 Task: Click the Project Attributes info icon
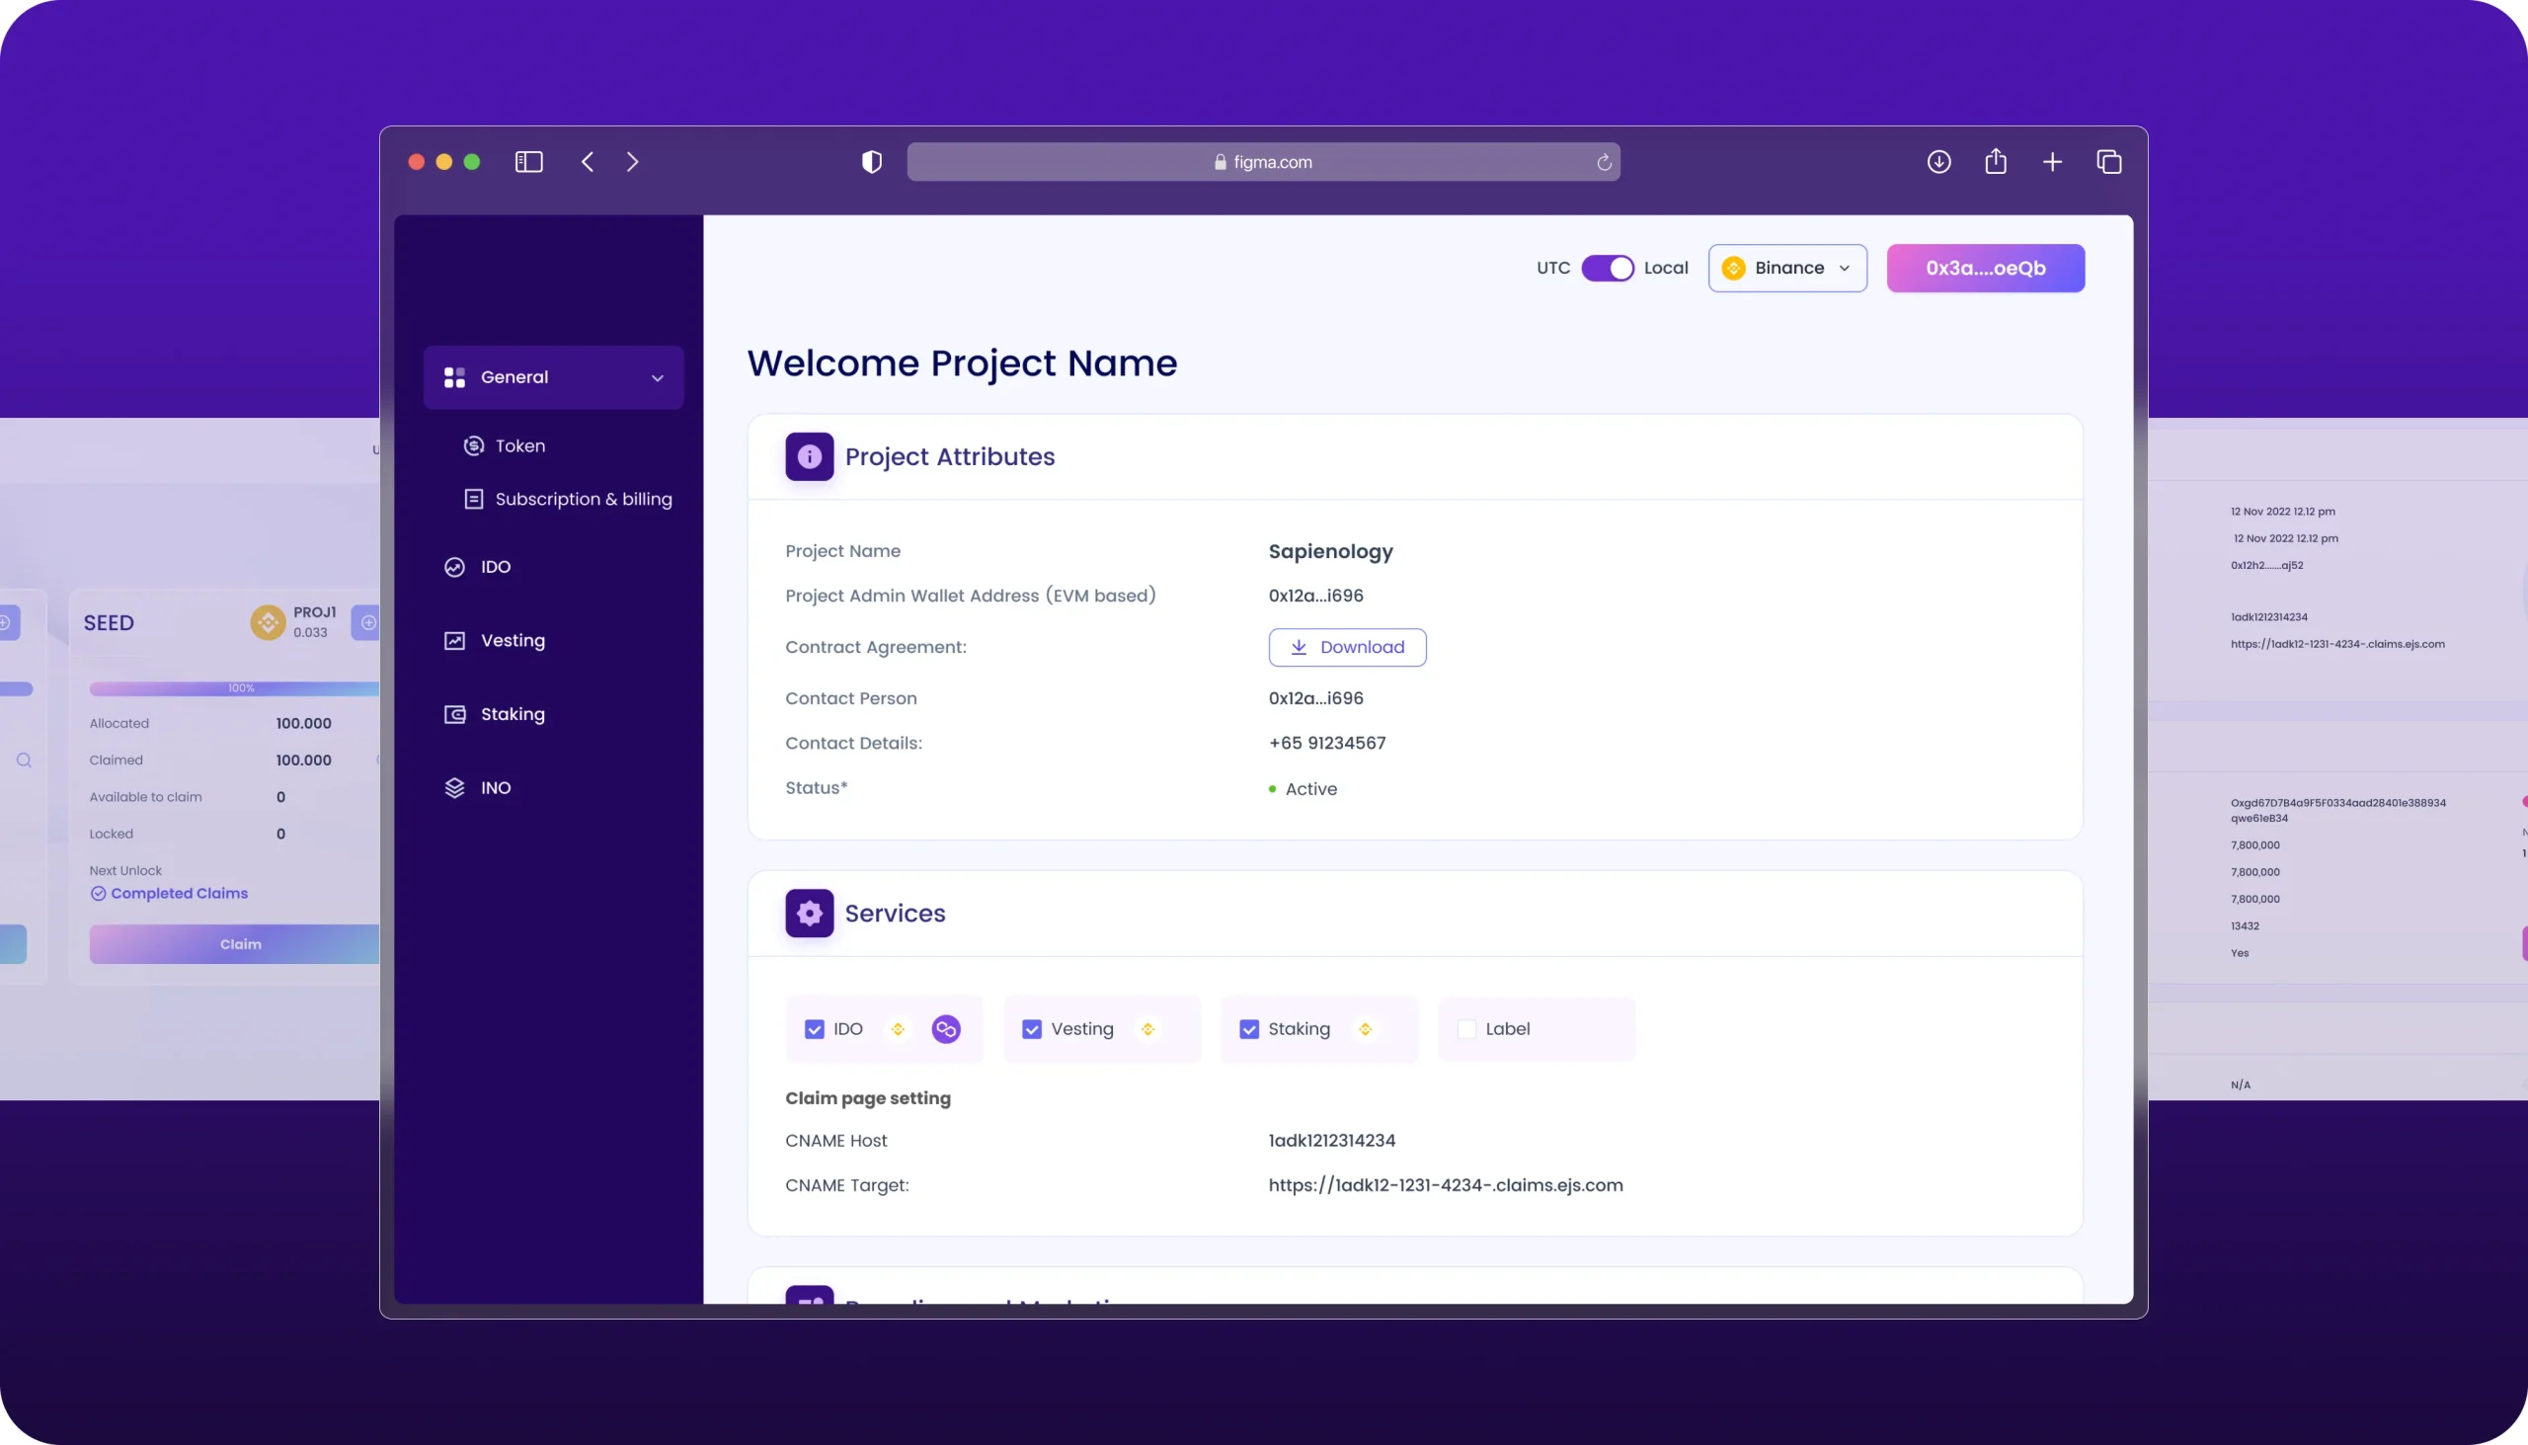coord(809,456)
